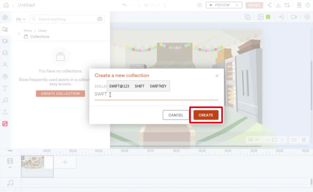Open the home icon at top left
The height and width of the screenshot is (192, 313).
click(6, 5)
